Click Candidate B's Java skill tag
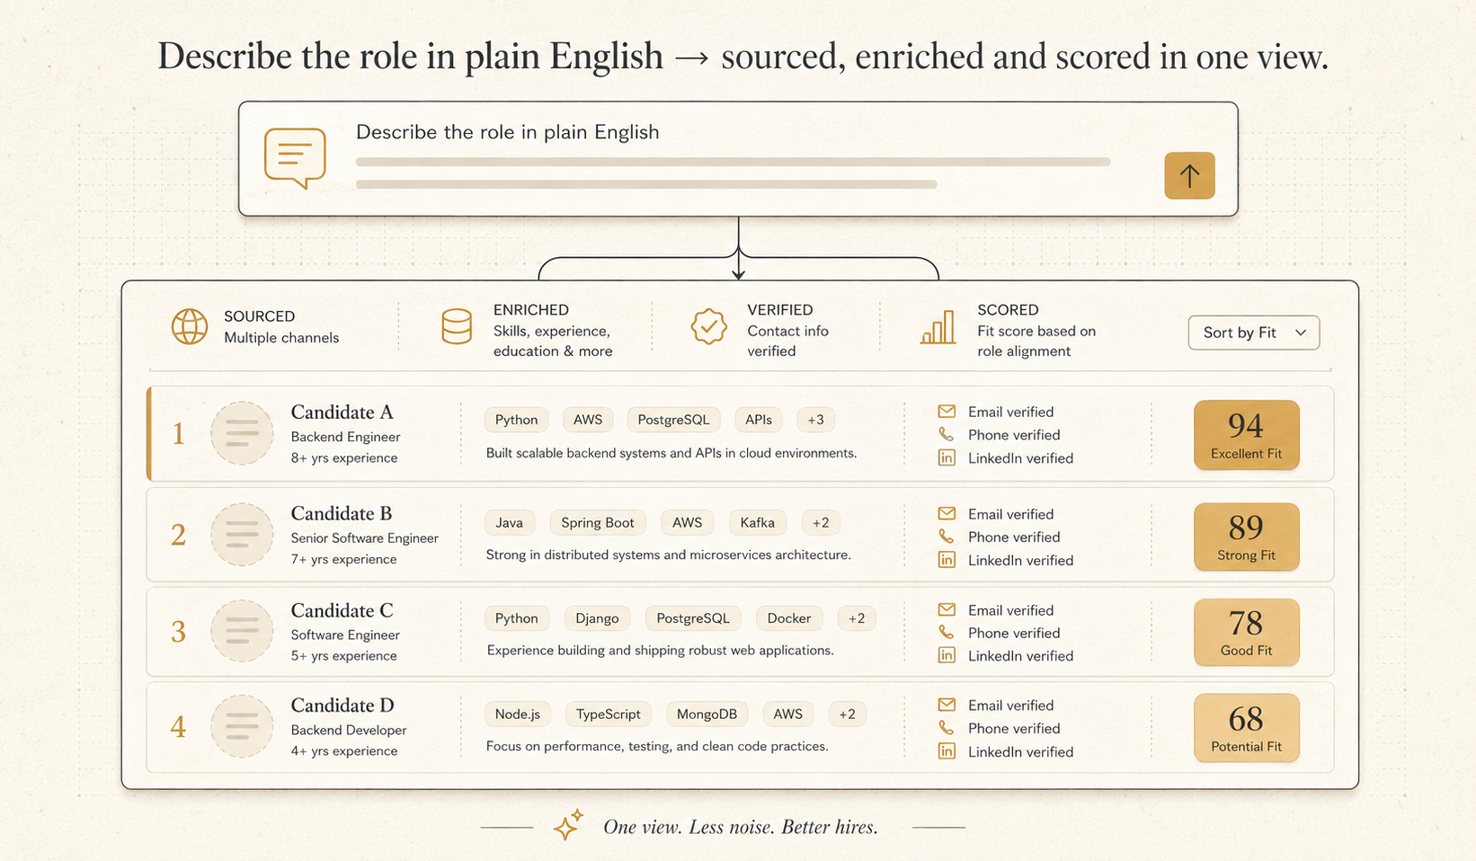 (x=509, y=522)
